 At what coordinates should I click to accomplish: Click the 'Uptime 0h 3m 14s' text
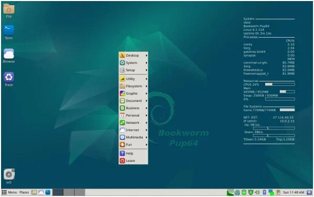(x=257, y=34)
